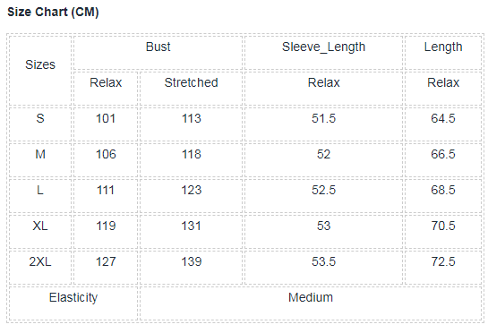
Task: Click the 2XL size row label
Action: coord(40,261)
